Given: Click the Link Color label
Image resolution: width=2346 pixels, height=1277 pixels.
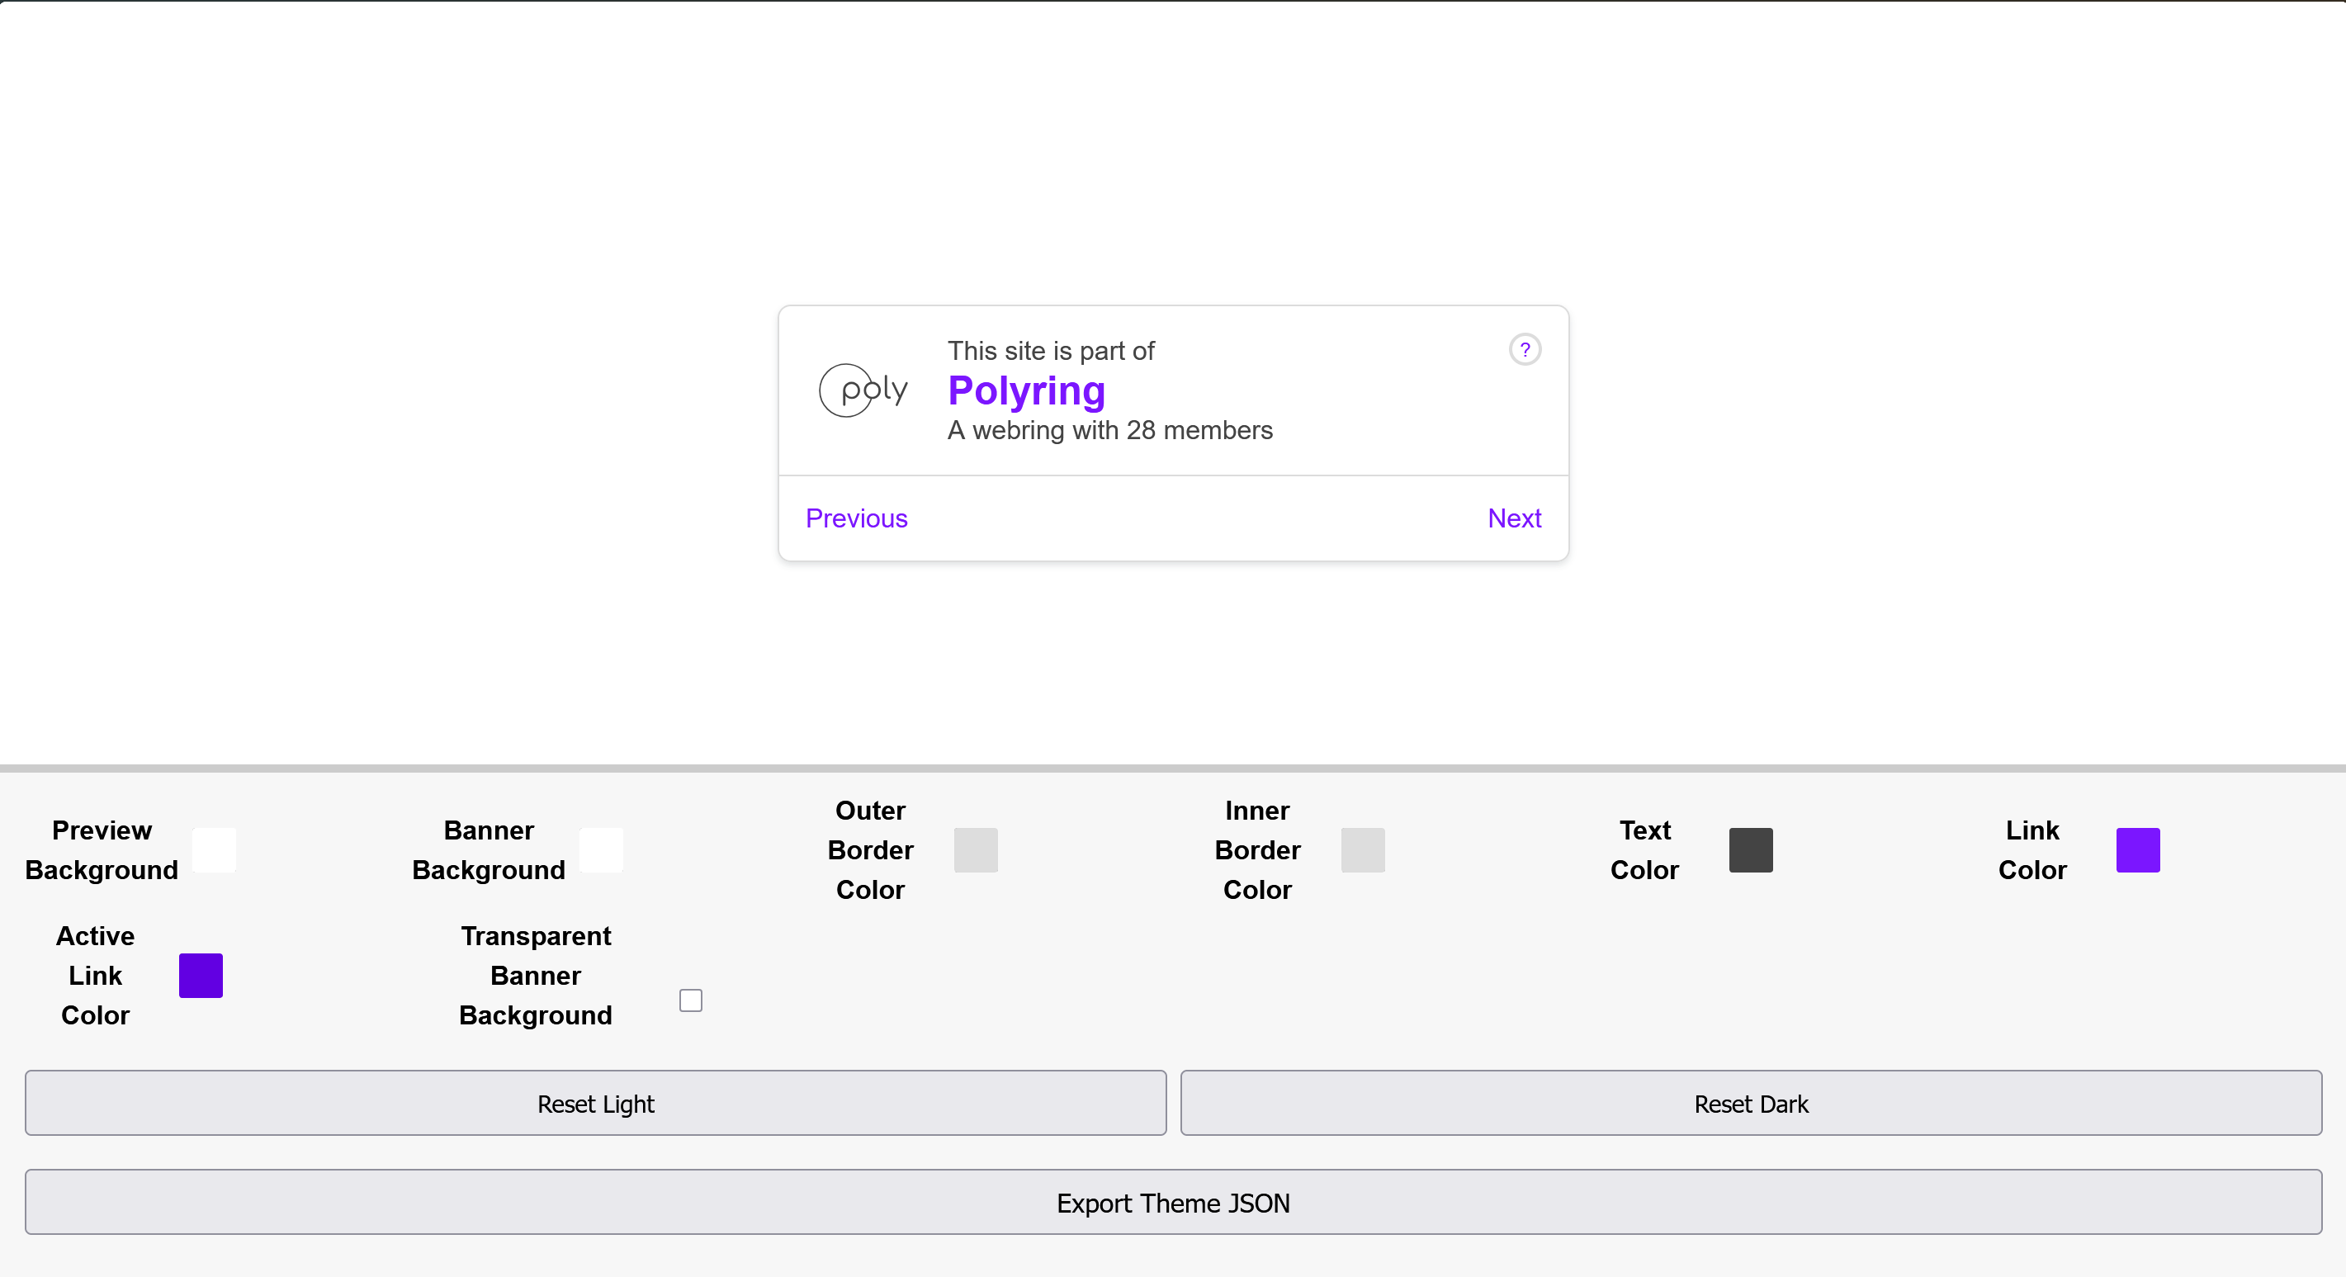Looking at the screenshot, I should point(2031,849).
